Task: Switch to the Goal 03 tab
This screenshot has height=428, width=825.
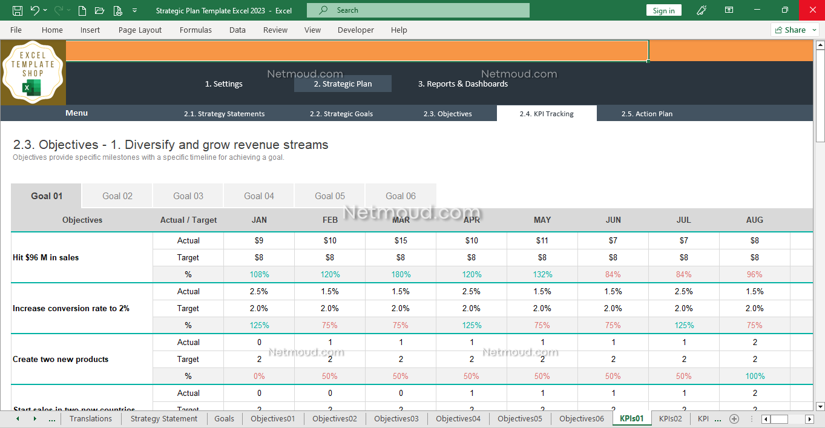Action: tap(188, 196)
